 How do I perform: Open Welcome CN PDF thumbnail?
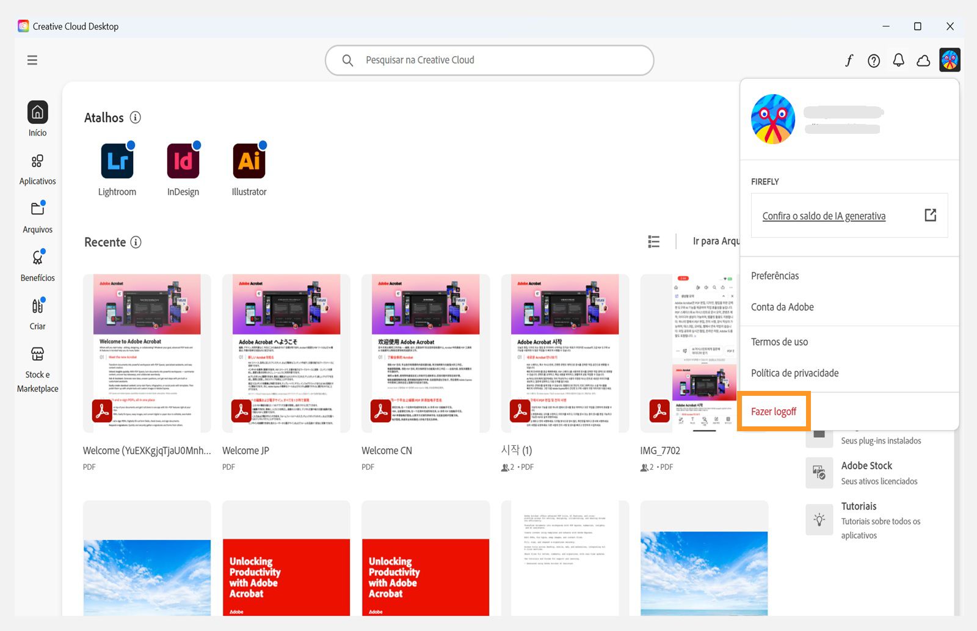click(x=426, y=353)
